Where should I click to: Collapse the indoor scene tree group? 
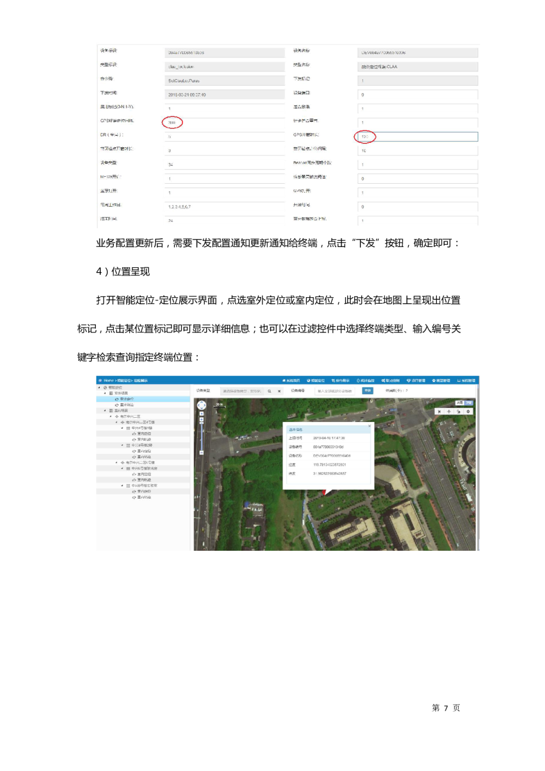click(x=105, y=411)
